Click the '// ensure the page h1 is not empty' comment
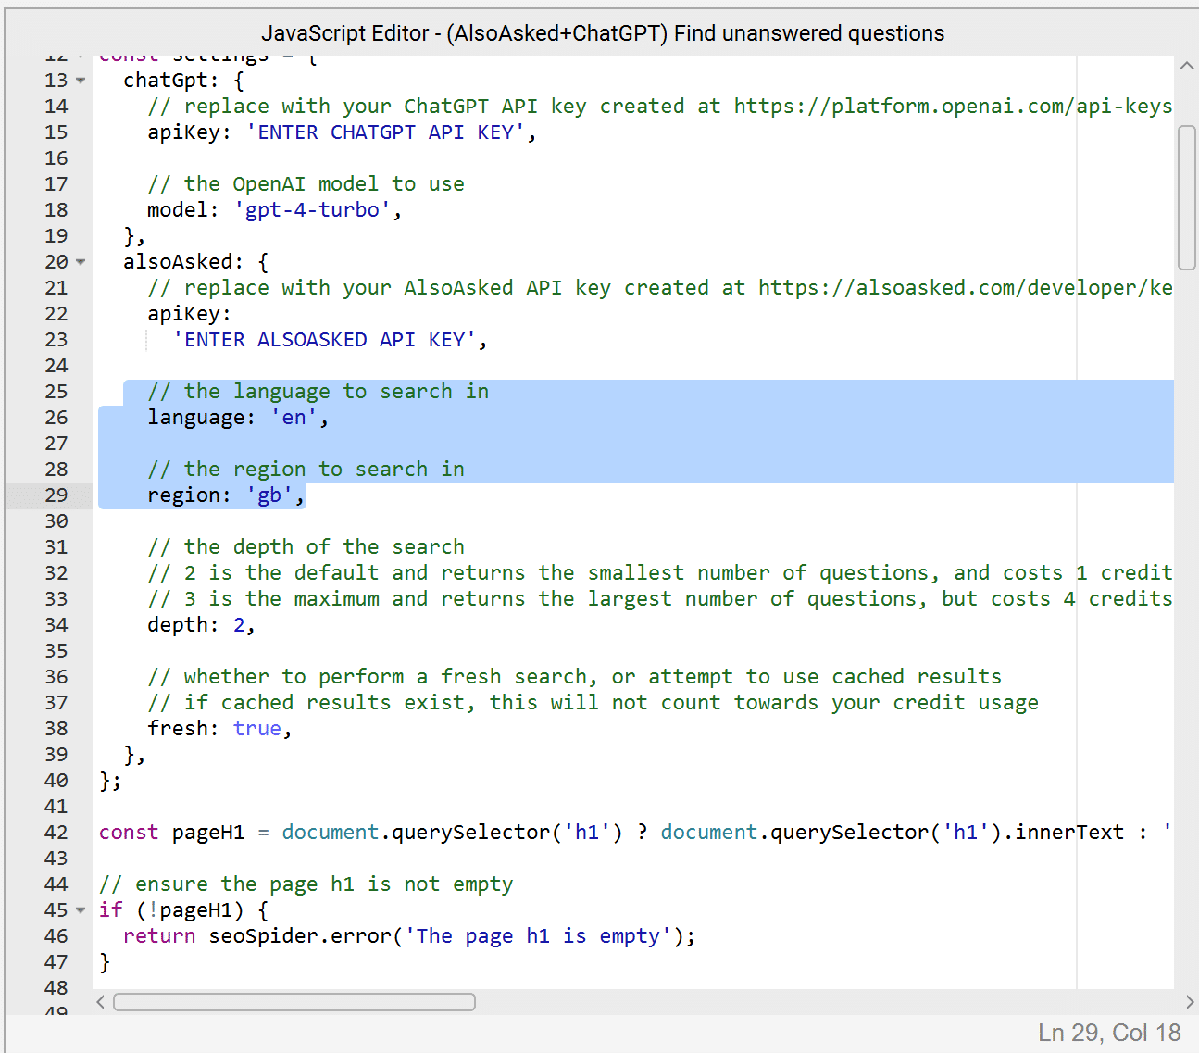The width and height of the screenshot is (1199, 1053). coord(306,884)
